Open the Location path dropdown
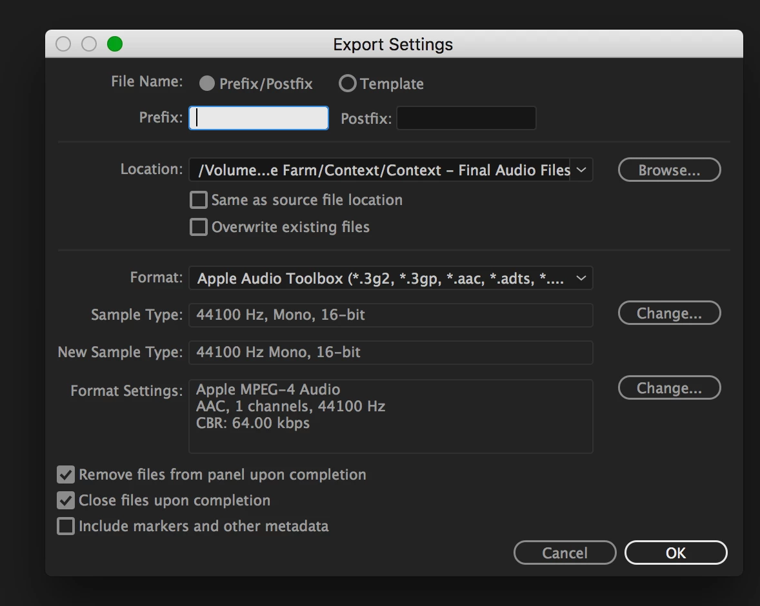760x606 pixels. point(581,170)
